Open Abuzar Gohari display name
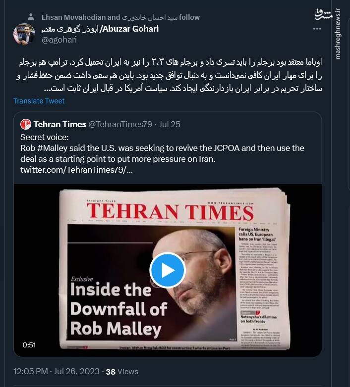This screenshot has height=387, width=350. coord(100,29)
